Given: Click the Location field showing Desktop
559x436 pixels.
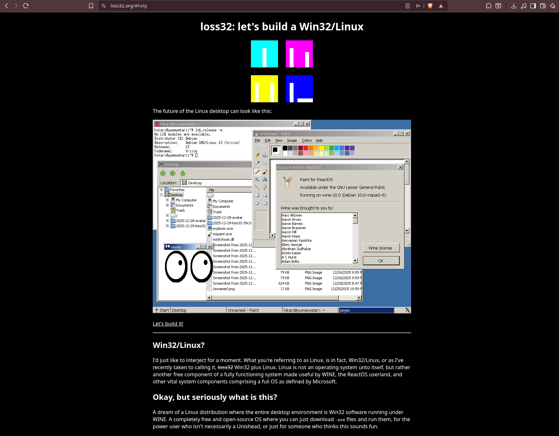Looking at the screenshot, I should pos(216,183).
